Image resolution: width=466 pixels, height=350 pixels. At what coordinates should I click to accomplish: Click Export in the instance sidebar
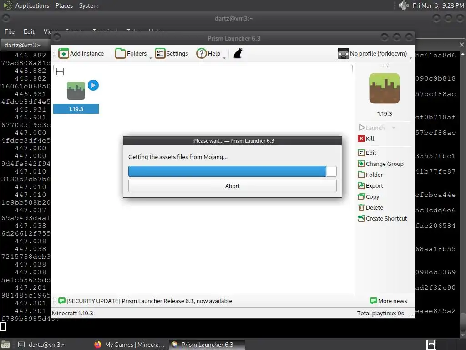tap(370, 186)
